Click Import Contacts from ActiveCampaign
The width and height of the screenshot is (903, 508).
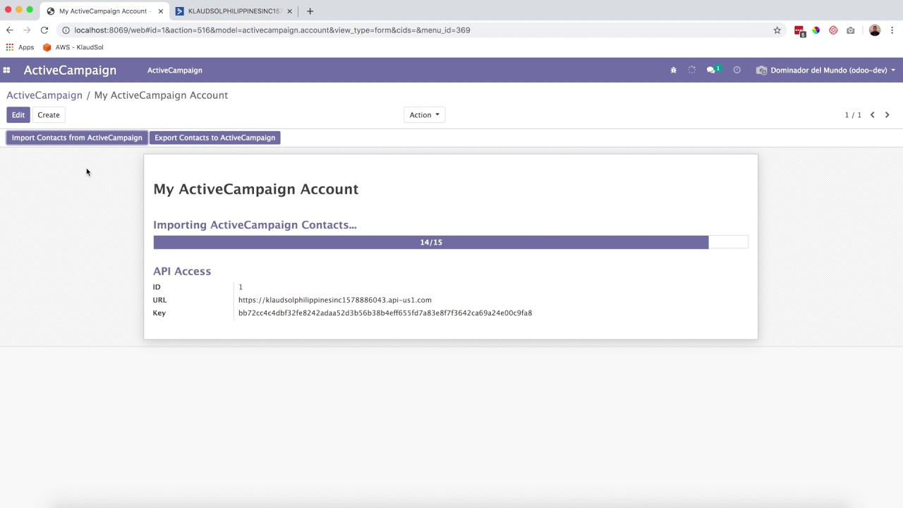pos(77,138)
